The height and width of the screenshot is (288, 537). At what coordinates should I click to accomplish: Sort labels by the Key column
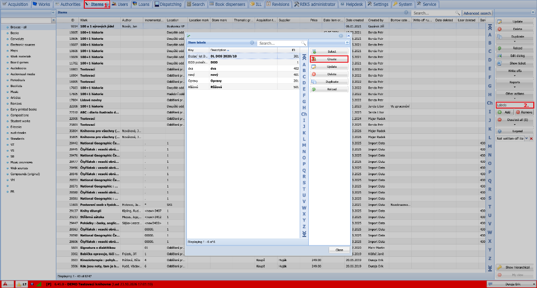tap(198, 50)
